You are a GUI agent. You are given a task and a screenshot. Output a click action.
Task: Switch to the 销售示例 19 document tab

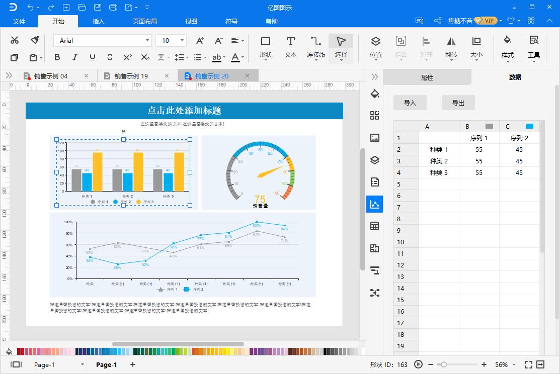pyautogui.click(x=131, y=76)
